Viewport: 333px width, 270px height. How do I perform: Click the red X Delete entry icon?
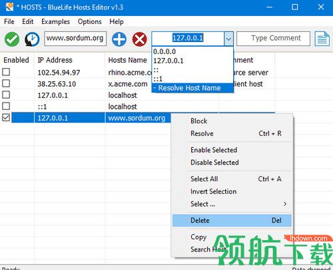click(x=139, y=39)
